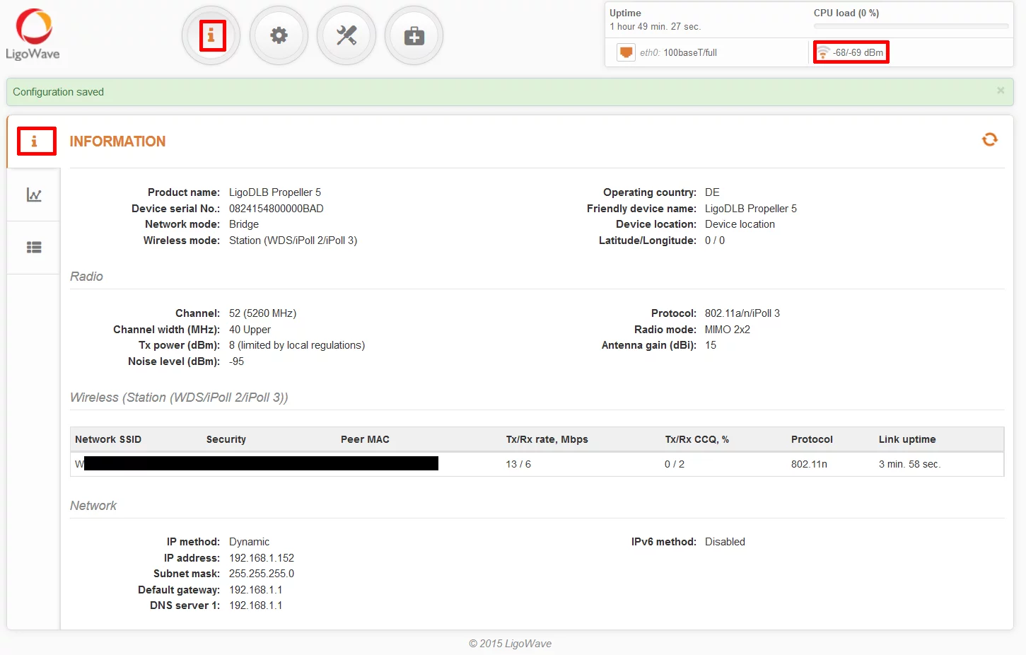The image size is (1026, 655).
Task: Select the Information tab in the sidebar
Action: tap(34, 141)
